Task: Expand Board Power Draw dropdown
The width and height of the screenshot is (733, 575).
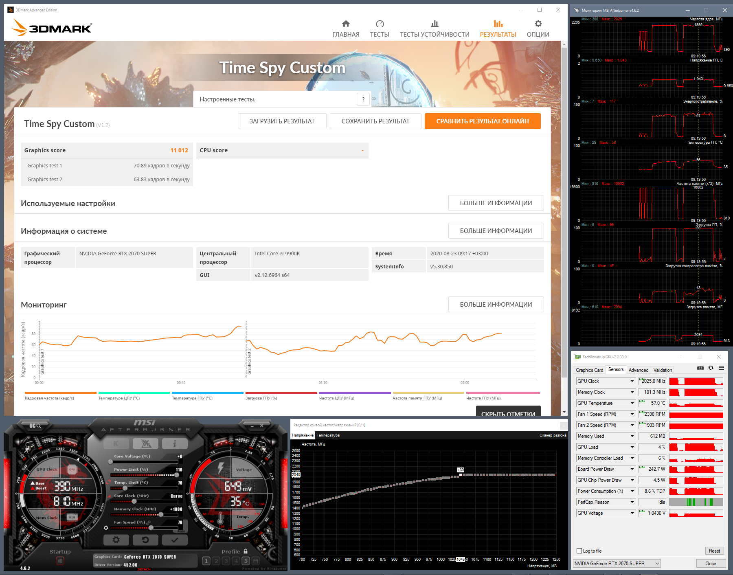Action: click(x=606, y=469)
